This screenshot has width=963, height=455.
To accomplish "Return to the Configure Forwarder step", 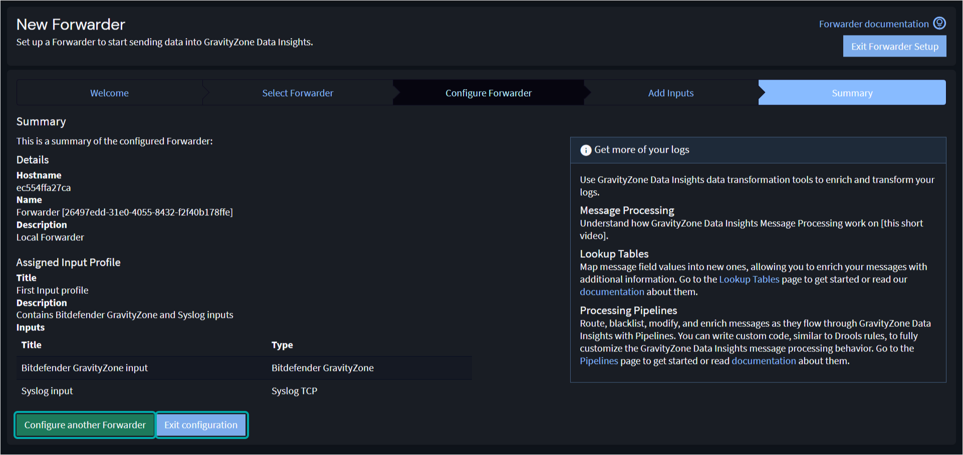I will tap(489, 93).
